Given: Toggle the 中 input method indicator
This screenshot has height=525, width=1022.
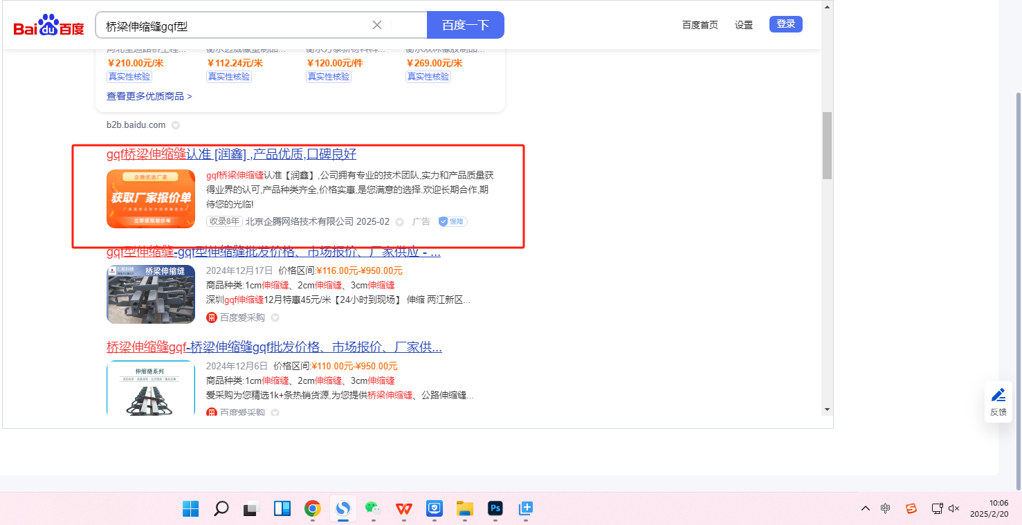Looking at the screenshot, I should point(885,508).
